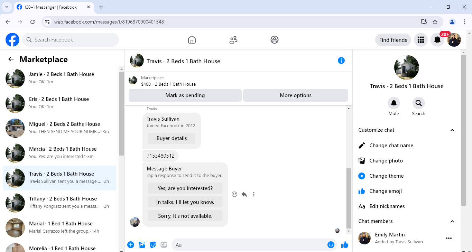Open conversation information blue icon
Screen dimensions: 472x252
click(341, 60)
